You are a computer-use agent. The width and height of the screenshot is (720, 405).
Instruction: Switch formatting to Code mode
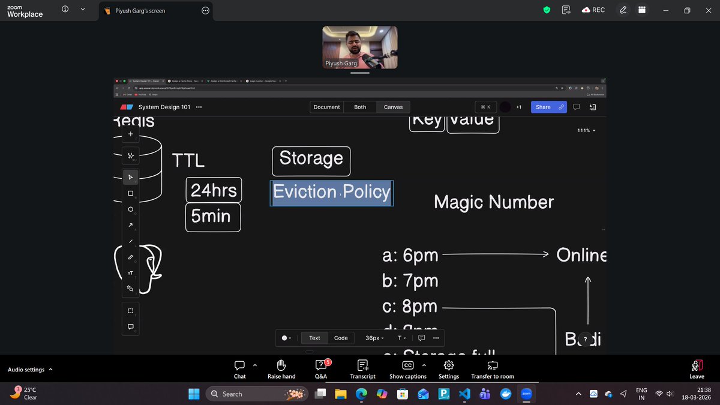pos(341,338)
